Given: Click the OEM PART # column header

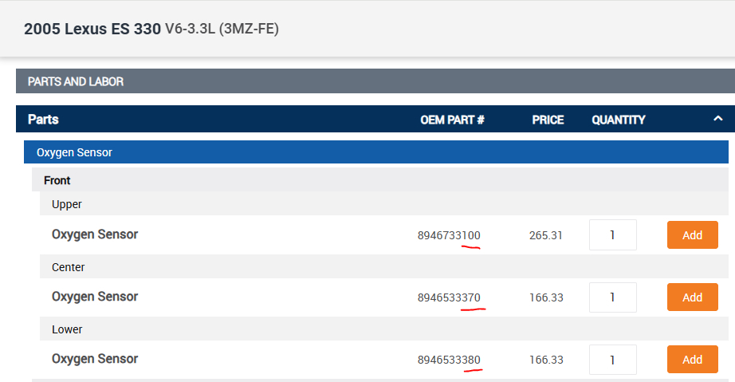Looking at the screenshot, I should point(452,120).
